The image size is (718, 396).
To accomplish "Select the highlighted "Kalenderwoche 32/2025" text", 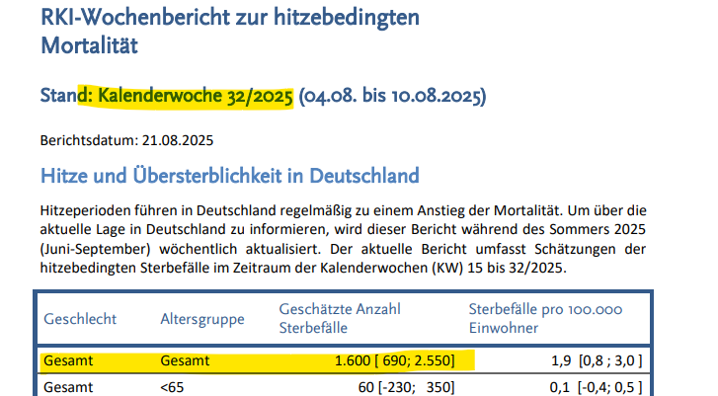I will [196, 97].
